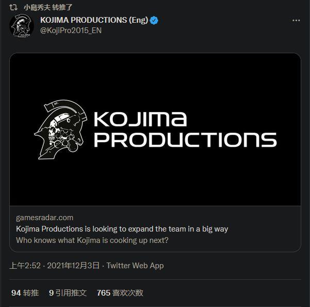View the 765 喜欢次数 likes list
The image size is (310, 307).
coord(120,293)
